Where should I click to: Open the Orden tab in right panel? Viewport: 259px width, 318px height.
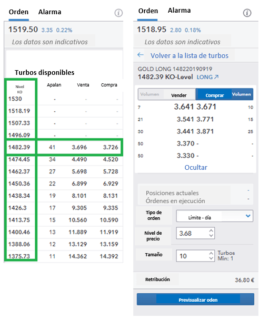[148, 11]
